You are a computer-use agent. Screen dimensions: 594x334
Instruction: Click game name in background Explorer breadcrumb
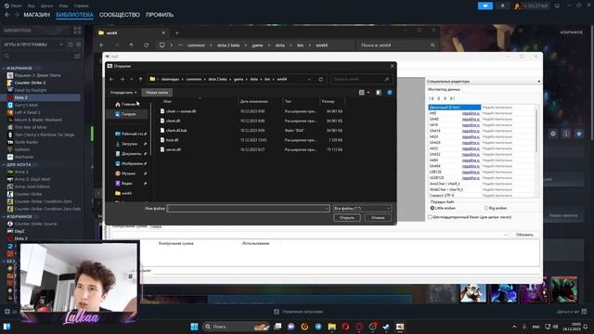[228, 45]
